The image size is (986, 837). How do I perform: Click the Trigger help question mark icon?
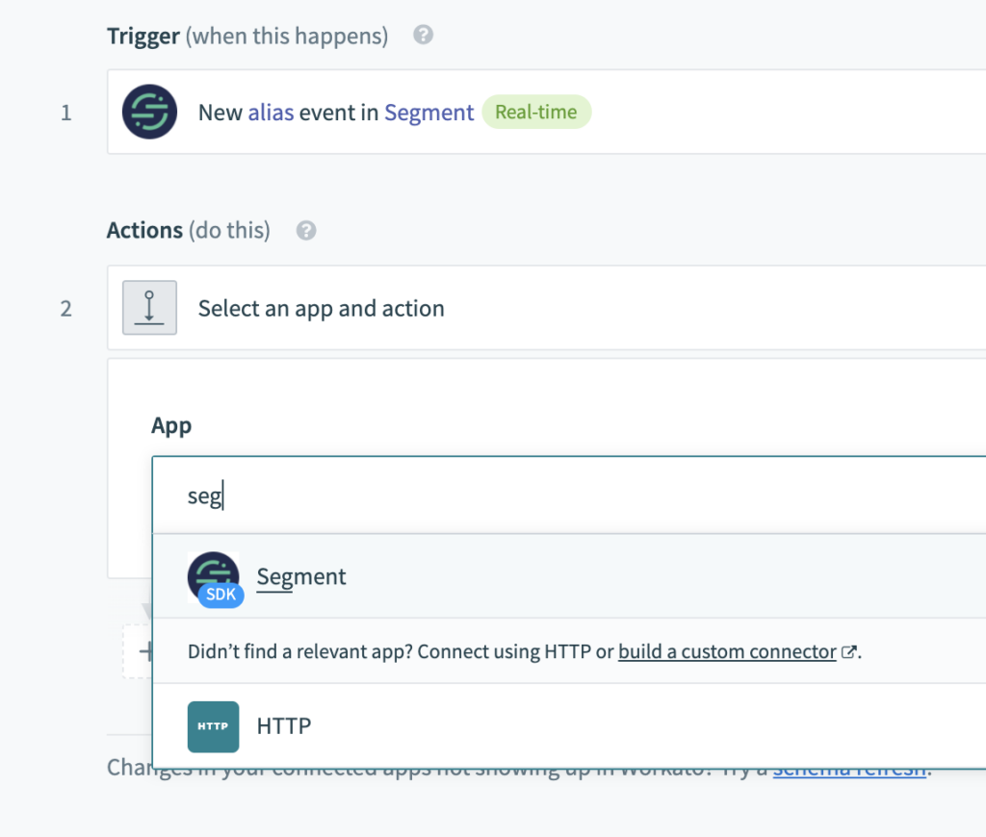(x=423, y=36)
